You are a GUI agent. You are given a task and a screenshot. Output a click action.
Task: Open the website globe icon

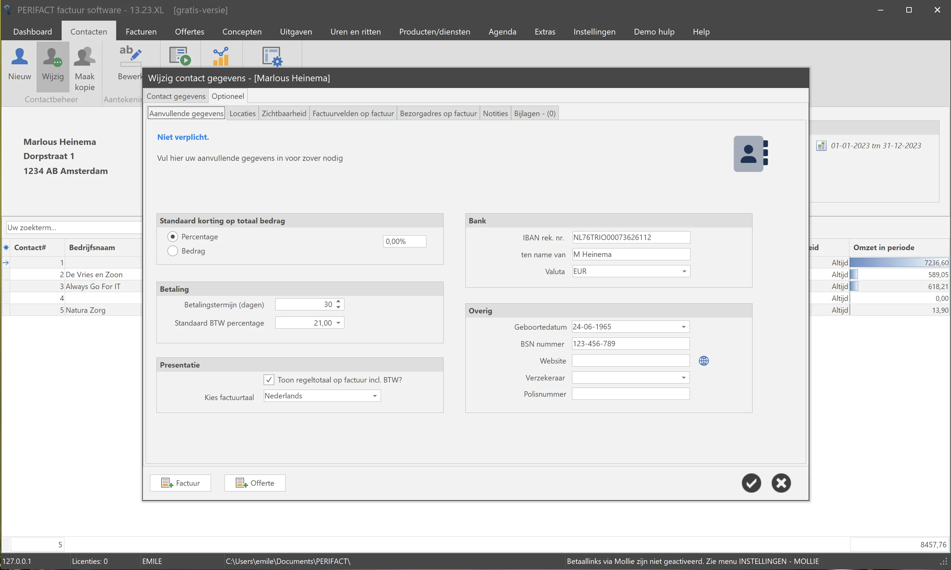[x=703, y=361]
